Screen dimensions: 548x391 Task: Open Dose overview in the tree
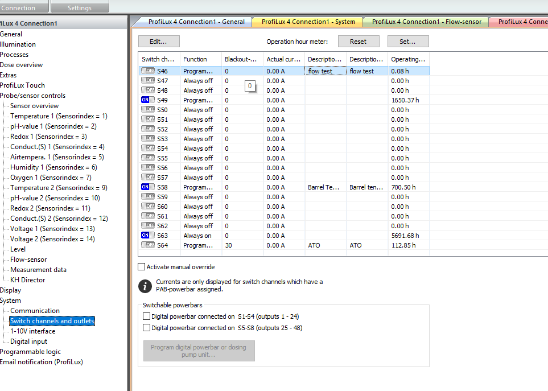pyautogui.click(x=21, y=65)
